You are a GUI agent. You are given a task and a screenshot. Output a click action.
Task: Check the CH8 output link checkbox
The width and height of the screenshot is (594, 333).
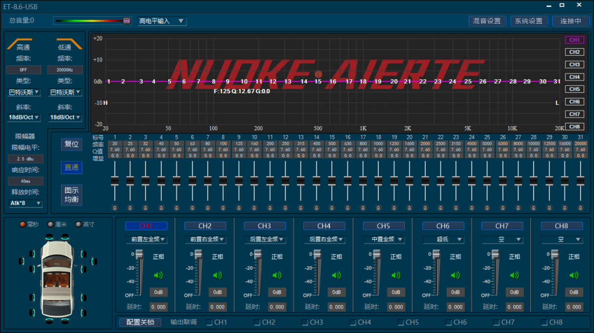544,323
